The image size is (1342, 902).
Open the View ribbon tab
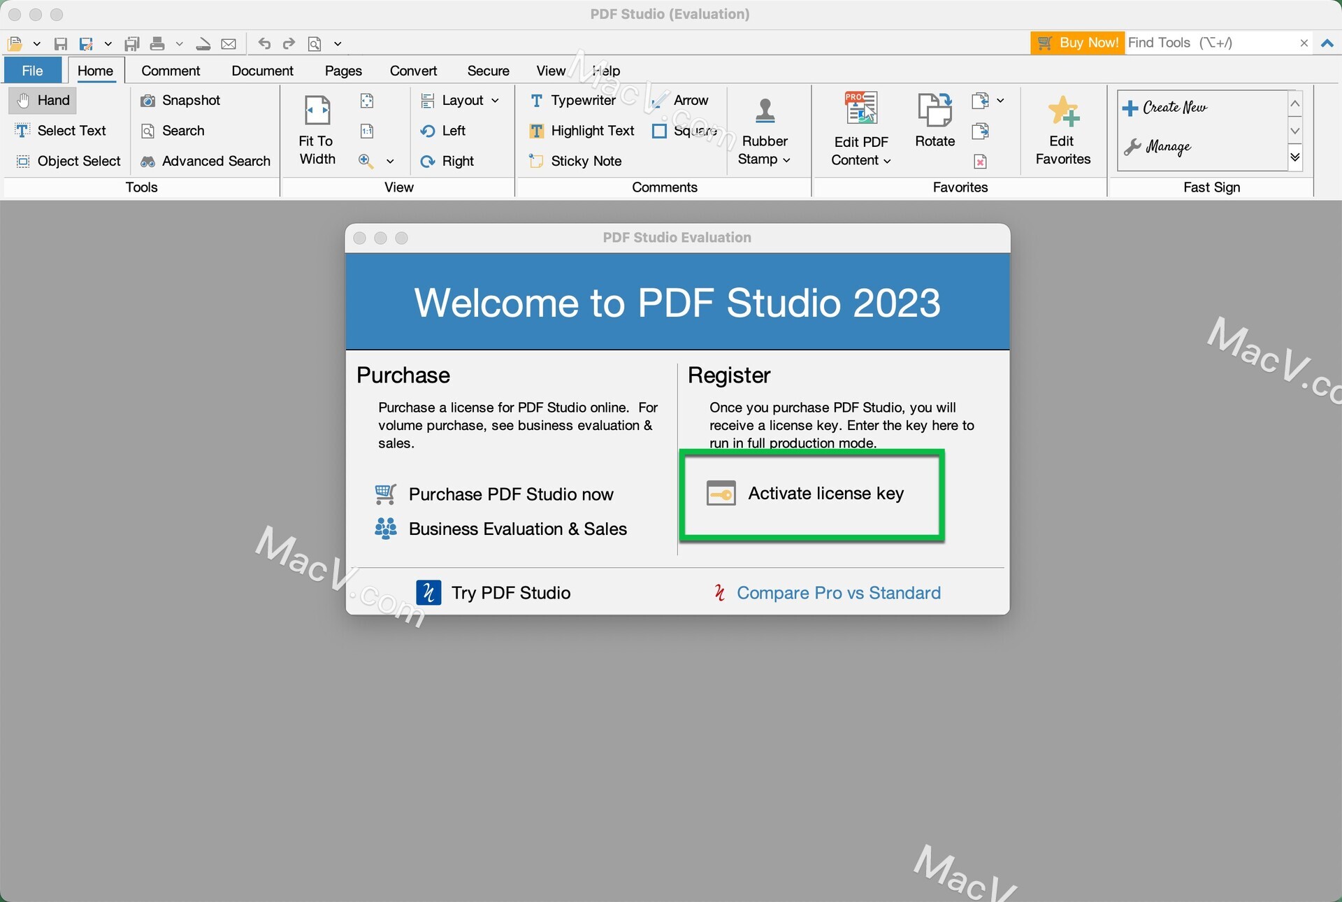pos(551,71)
